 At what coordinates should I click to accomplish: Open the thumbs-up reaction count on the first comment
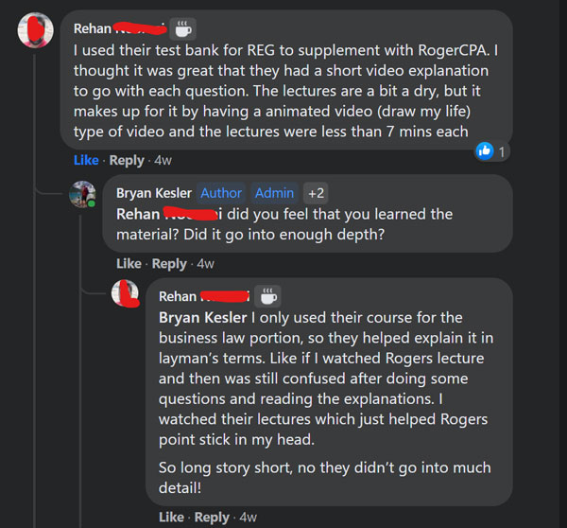click(491, 151)
